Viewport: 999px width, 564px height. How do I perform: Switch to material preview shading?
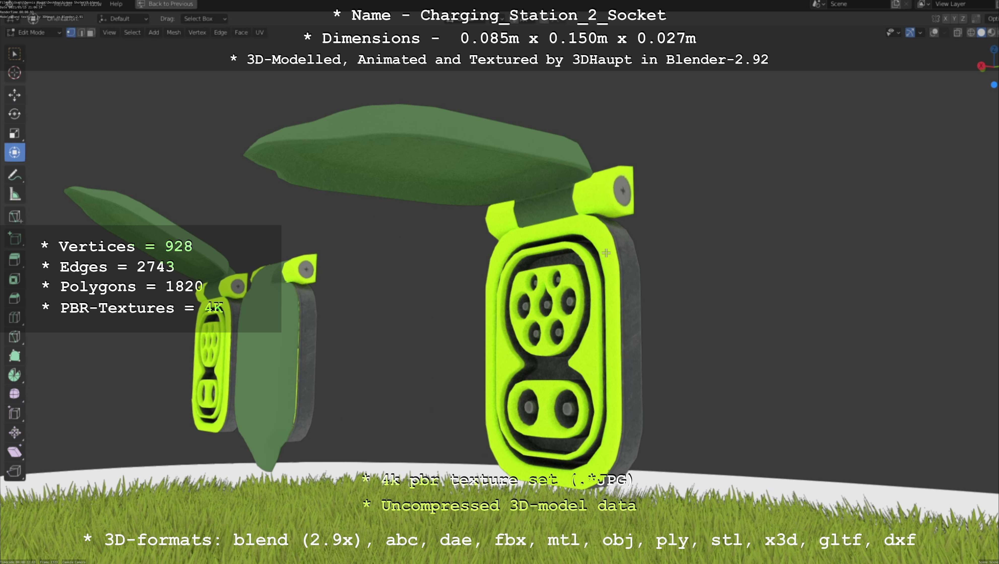[x=991, y=32]
